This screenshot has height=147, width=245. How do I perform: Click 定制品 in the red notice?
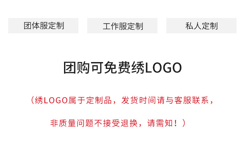[99, 100]
